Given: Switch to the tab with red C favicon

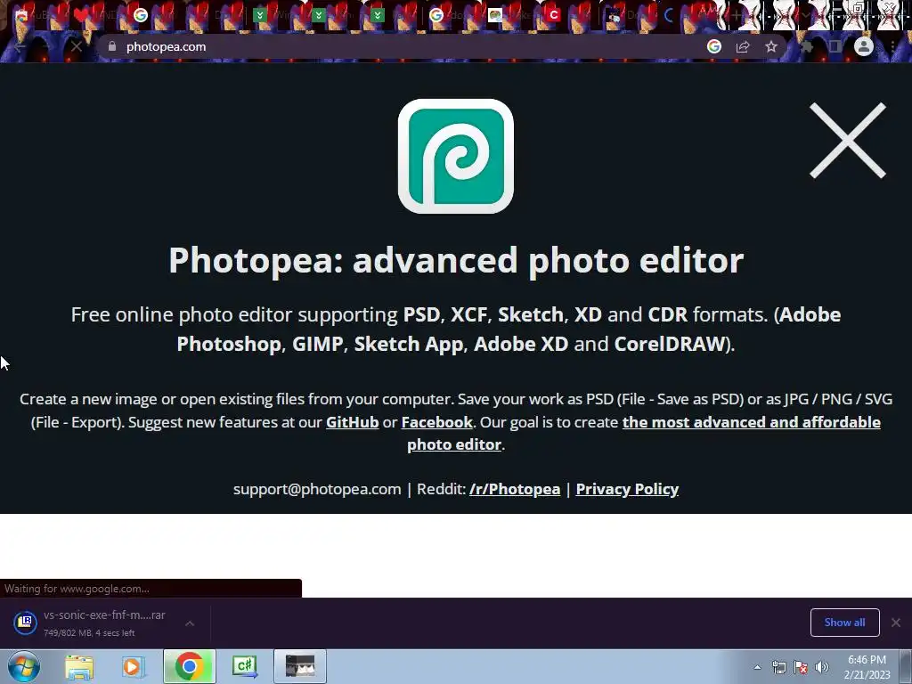Looking at the screenshot, I should [553, 15].
